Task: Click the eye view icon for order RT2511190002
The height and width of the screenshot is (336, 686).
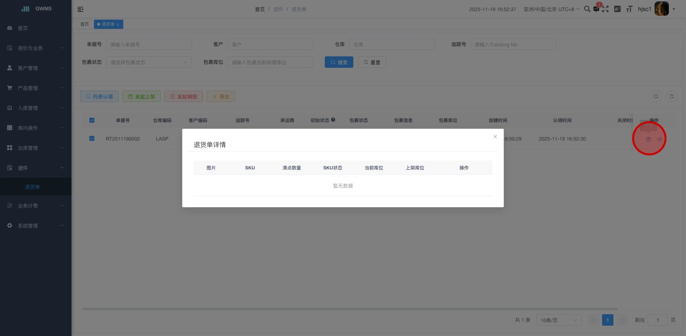Action: (x=660, y=139)
